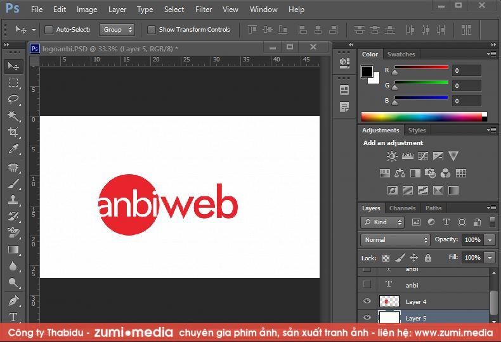Hide Layer 4 using eye icon
Screen dimensions: 501x342
(x=367, y=301)
